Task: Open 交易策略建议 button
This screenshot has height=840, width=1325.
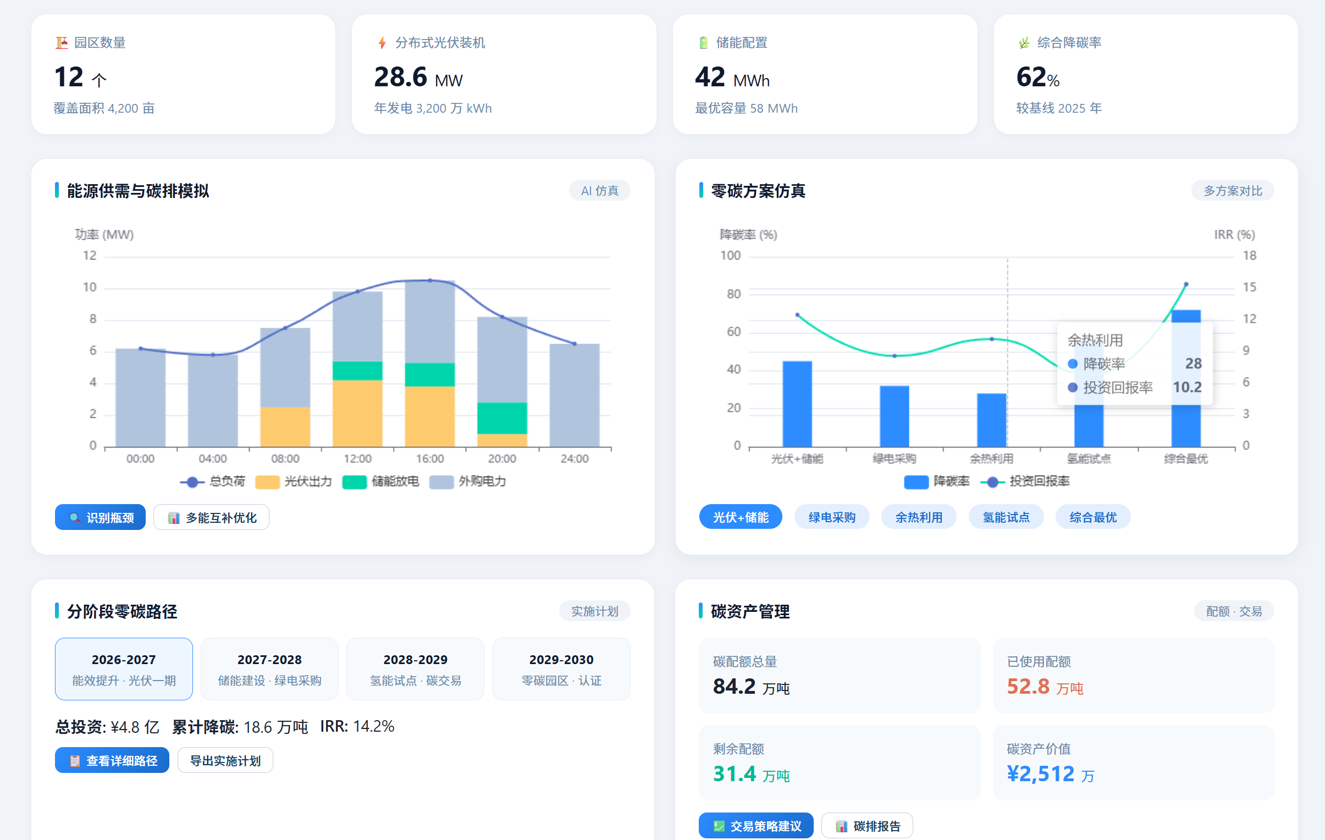Action: 756,826
